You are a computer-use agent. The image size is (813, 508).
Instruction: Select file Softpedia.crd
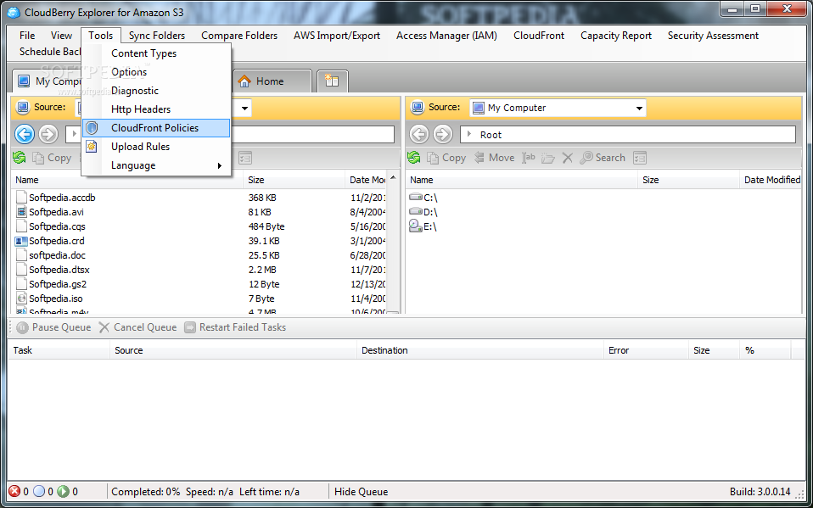[x=57, y=241]
